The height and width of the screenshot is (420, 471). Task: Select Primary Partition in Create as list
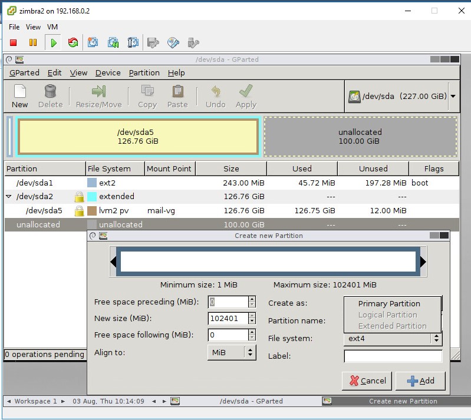click(x=389, y=303)
